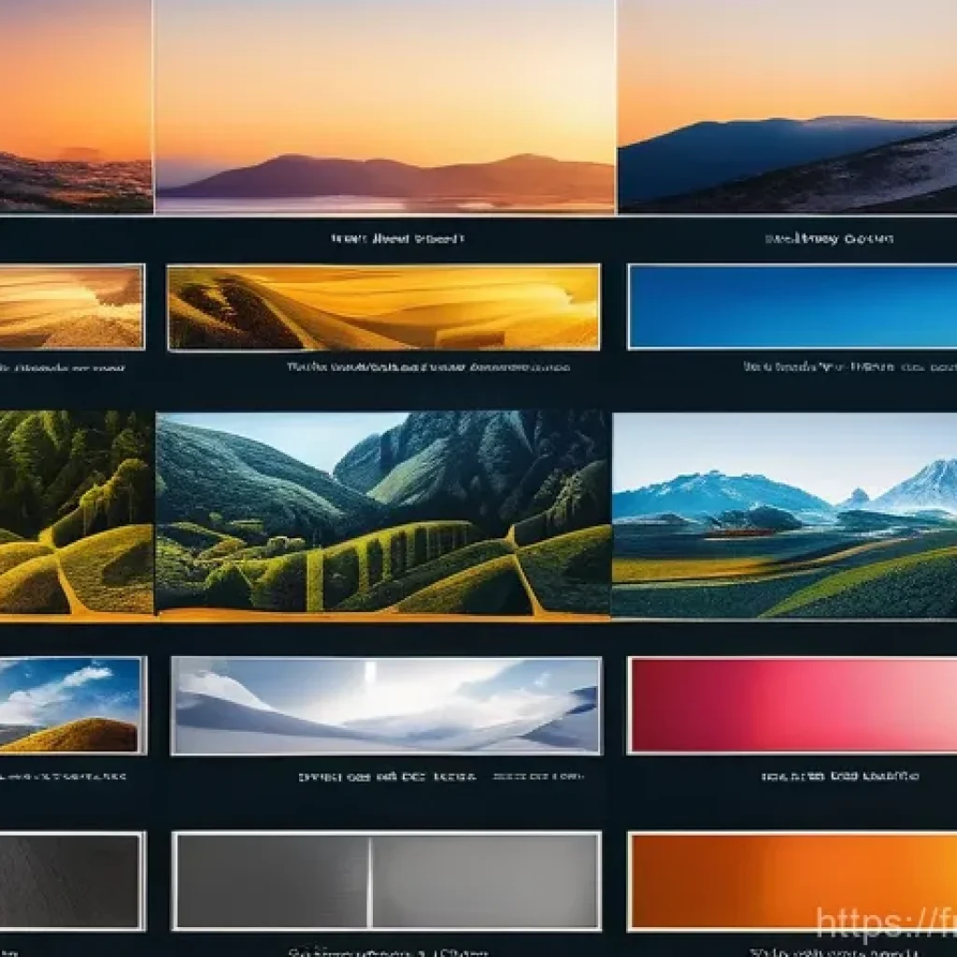This screenshot has height=957, width=957.
Task: Click the right half of gray split swatch
Action: coord(484,881)
